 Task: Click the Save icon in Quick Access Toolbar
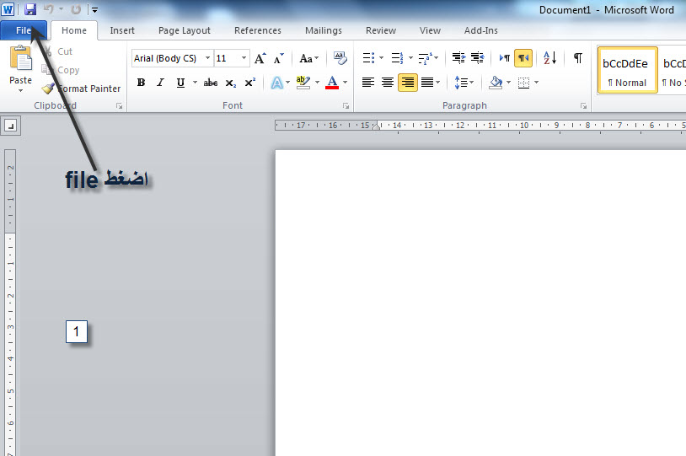coord(30,9)
